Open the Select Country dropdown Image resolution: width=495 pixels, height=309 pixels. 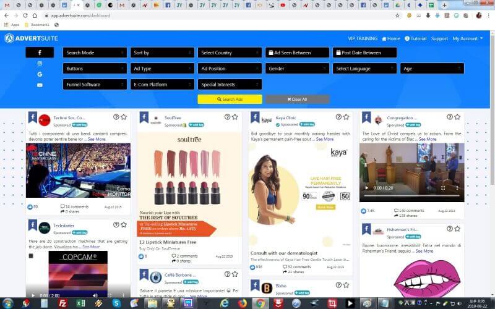(x=230, y=53)
